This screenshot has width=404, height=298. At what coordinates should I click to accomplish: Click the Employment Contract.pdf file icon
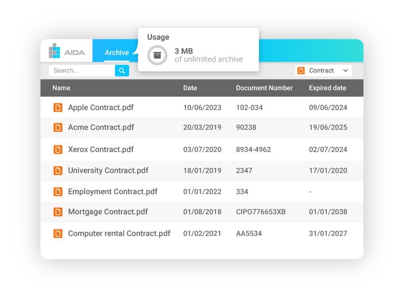coord(58,192)
